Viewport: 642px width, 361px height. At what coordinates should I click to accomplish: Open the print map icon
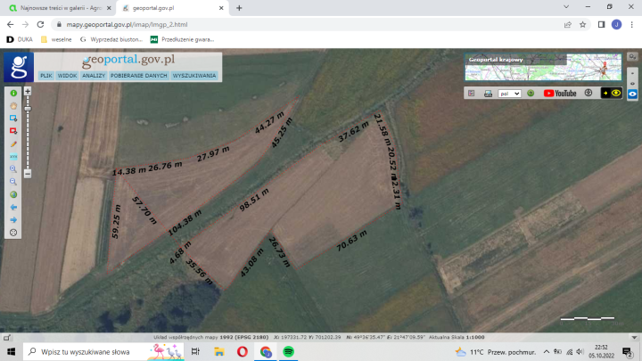[x=488, y=93]
